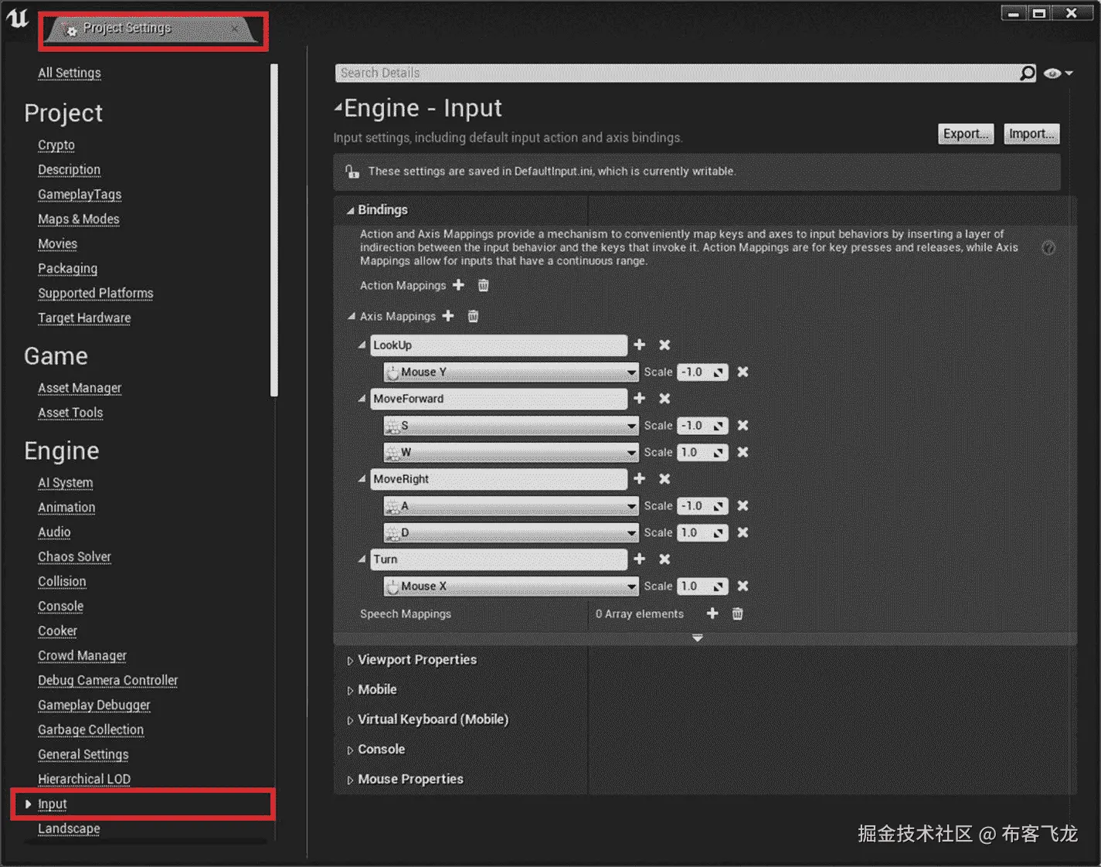Image resolution: width=1101 pixels, height=867 pixels.
Task: Open All Settings link
Action: (x=70, y=73)
